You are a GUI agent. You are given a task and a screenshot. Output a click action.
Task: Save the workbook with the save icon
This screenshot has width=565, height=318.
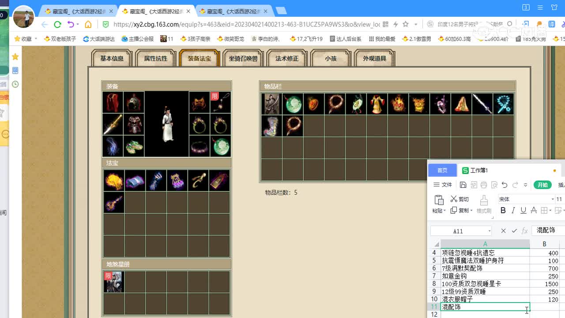[463, 185]
